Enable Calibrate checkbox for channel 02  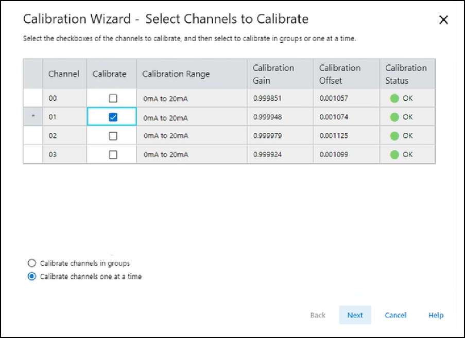113,136
